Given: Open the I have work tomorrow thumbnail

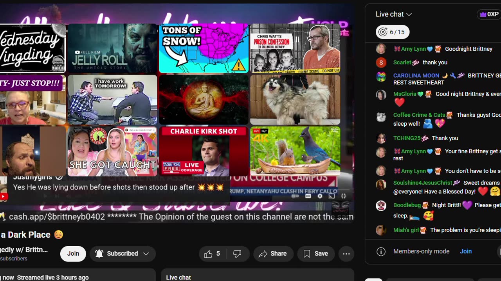Looking at the screenshot, I should [112, 100].
